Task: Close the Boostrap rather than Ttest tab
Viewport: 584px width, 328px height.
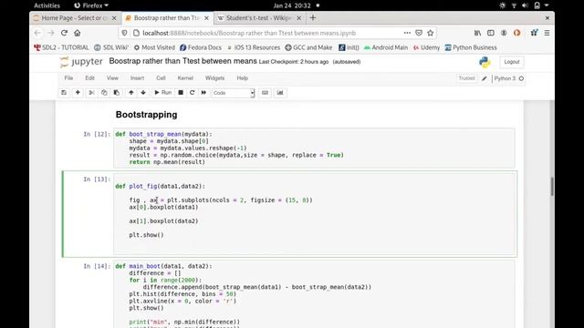Action: [x=206, y=18]
